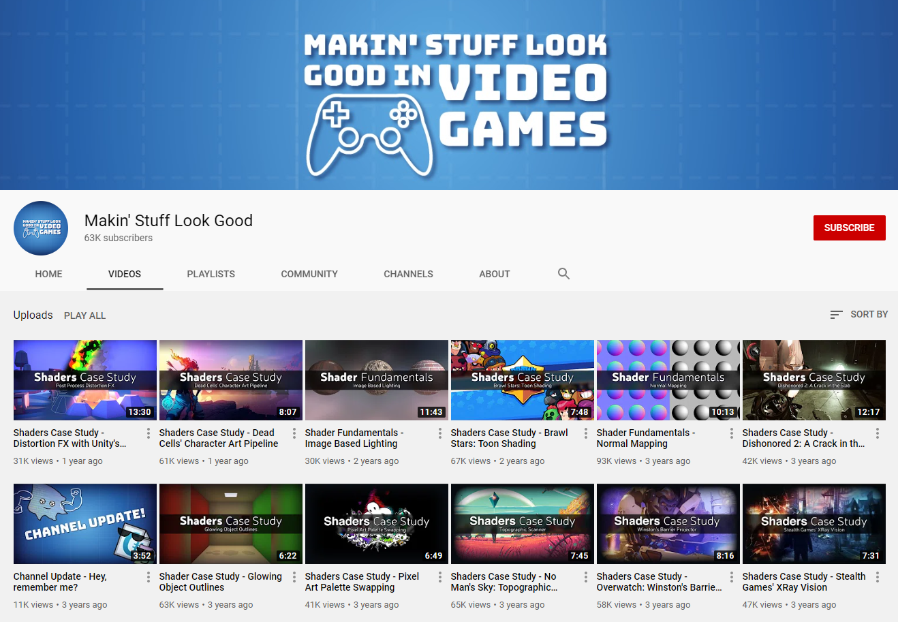Open options menu for Stealth Games XRay video

[878, 577]
